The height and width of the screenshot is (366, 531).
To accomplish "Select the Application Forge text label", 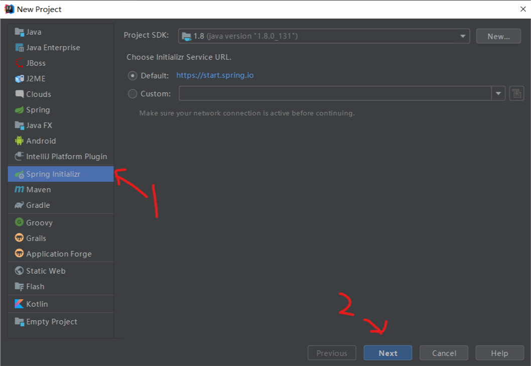I will (59, 254).
